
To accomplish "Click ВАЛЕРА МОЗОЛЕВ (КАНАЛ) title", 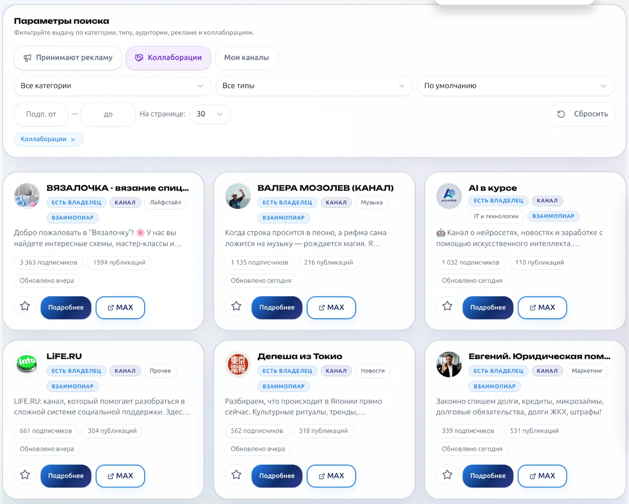I will click(326, 188).
